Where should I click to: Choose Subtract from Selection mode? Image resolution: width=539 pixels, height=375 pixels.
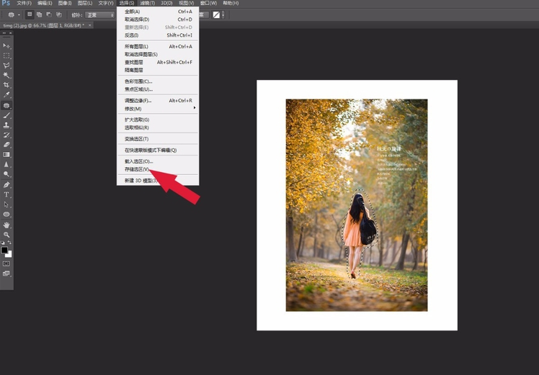click(49, 15)
